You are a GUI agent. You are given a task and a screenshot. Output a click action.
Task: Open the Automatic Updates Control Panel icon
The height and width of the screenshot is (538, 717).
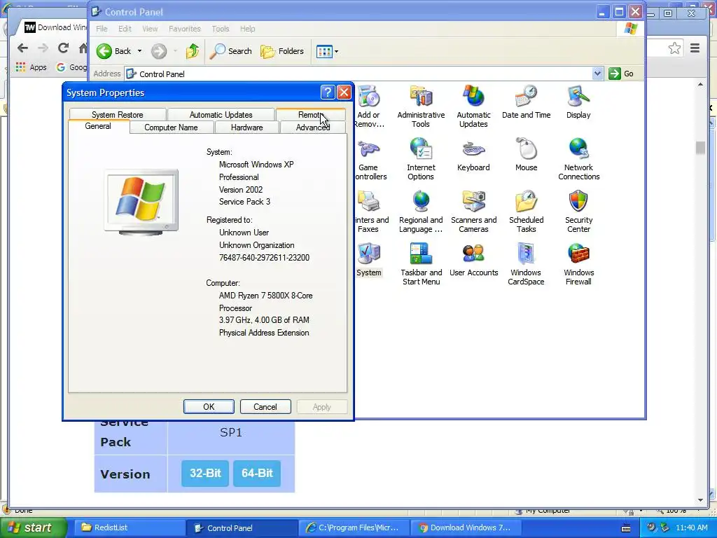click(473, 106)
